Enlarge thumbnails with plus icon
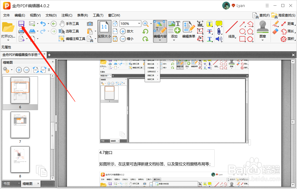This screenshot has height=189, width=297. click(19, 70)
